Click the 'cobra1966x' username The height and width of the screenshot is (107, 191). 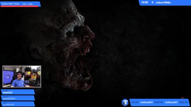(163, 3)
